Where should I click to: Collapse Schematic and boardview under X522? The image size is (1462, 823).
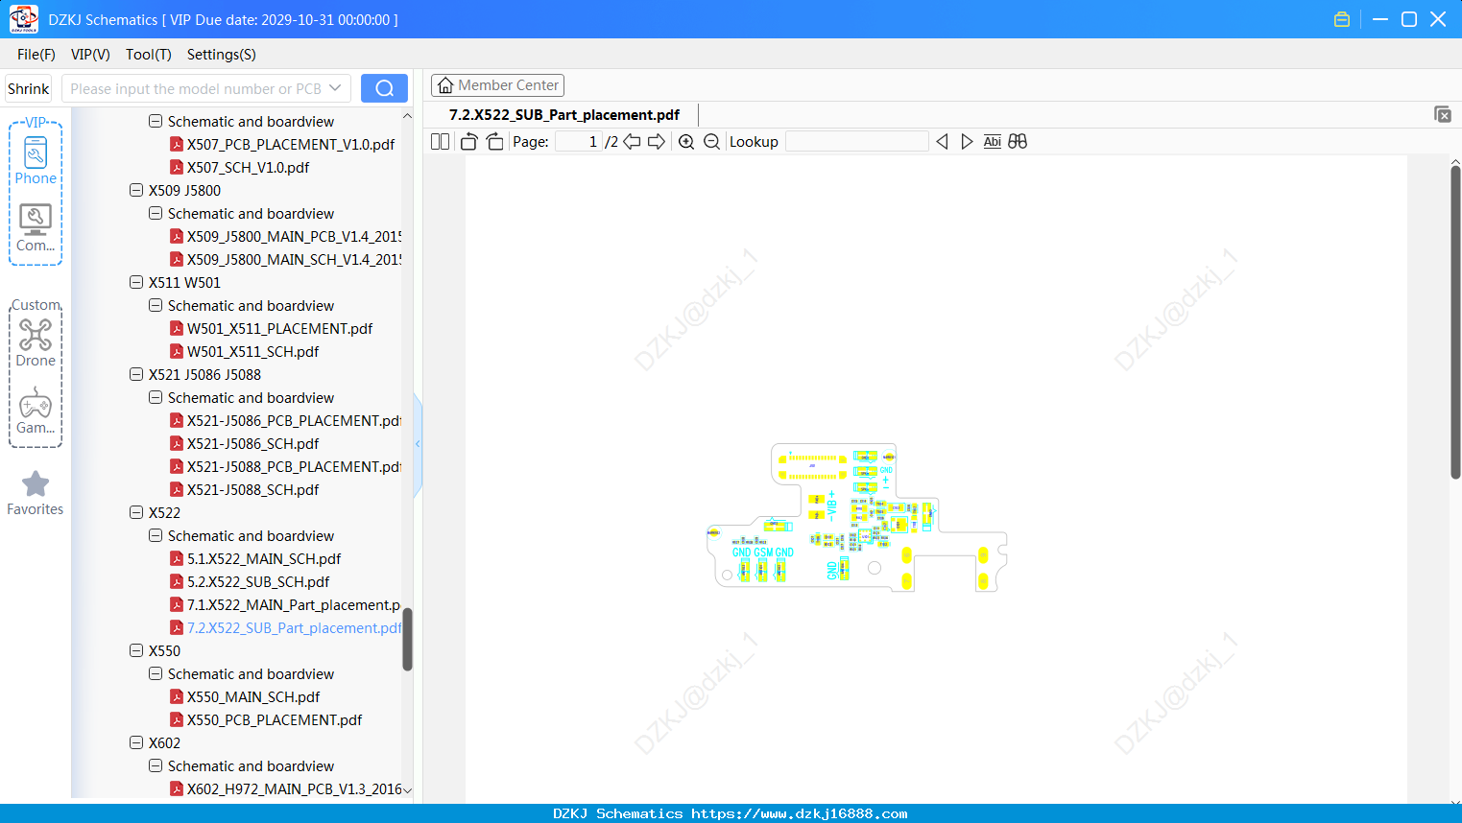click(156, 535)
